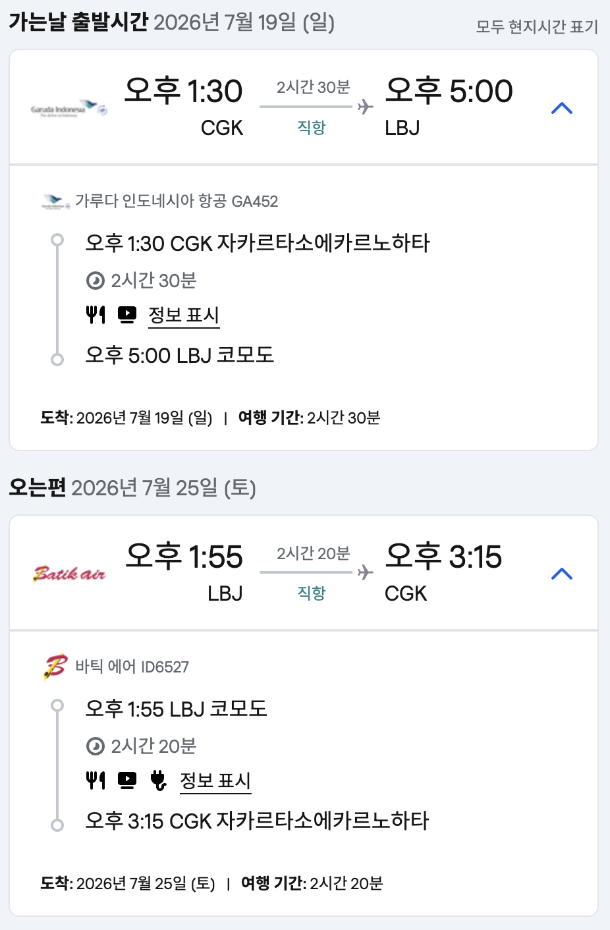Click the Garuda Indonesia airline logo in header

(69, 109)
